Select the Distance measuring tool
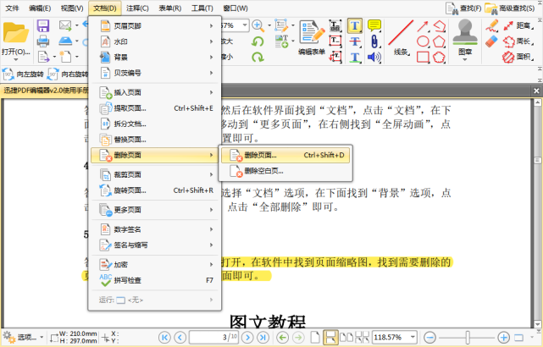Screen dimensions: 543x347 pyautogui.click(x=518, y=25)
